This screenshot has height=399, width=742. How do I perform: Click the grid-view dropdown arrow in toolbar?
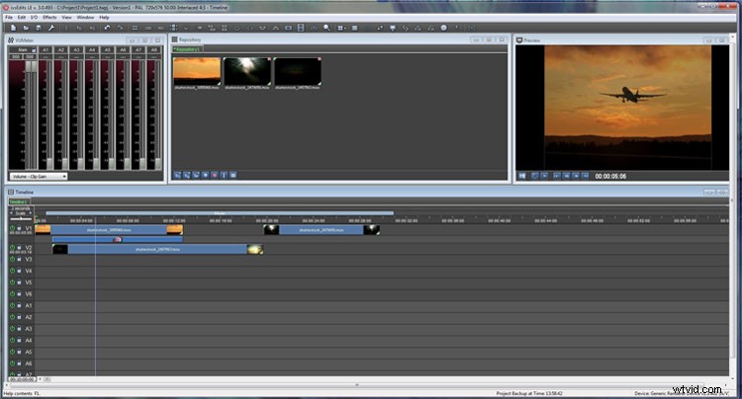tap(345, 29)
